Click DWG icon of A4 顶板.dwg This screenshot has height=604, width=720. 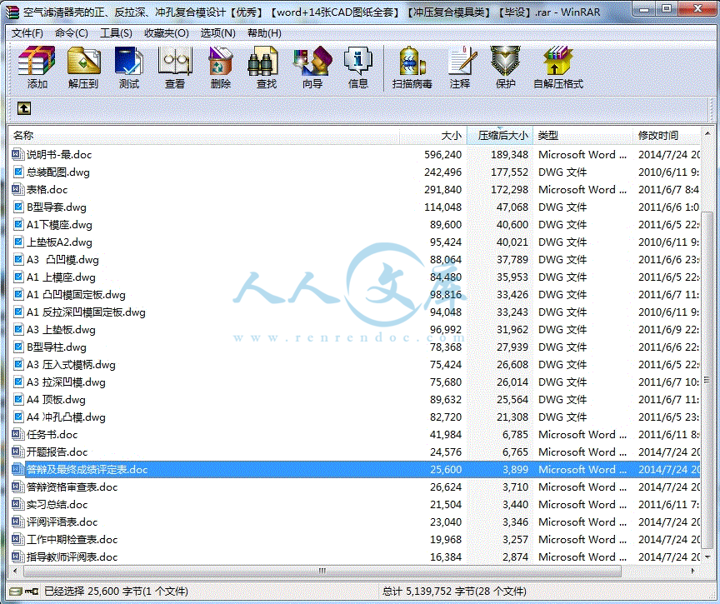click(18, 399)
